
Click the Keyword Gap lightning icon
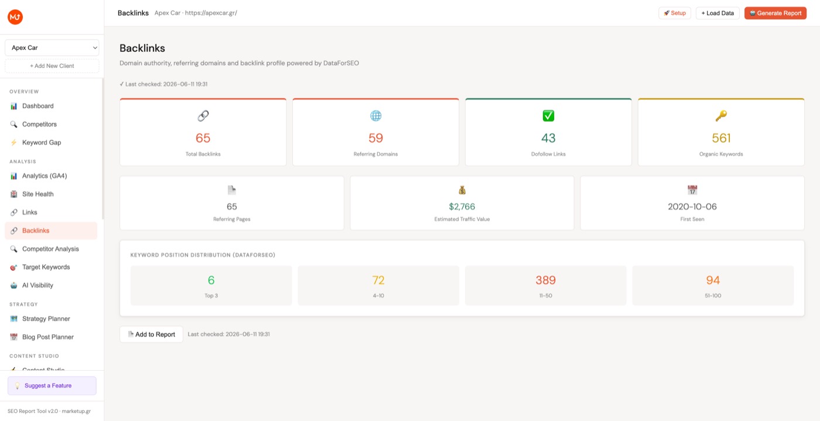(x=14, y=142)
